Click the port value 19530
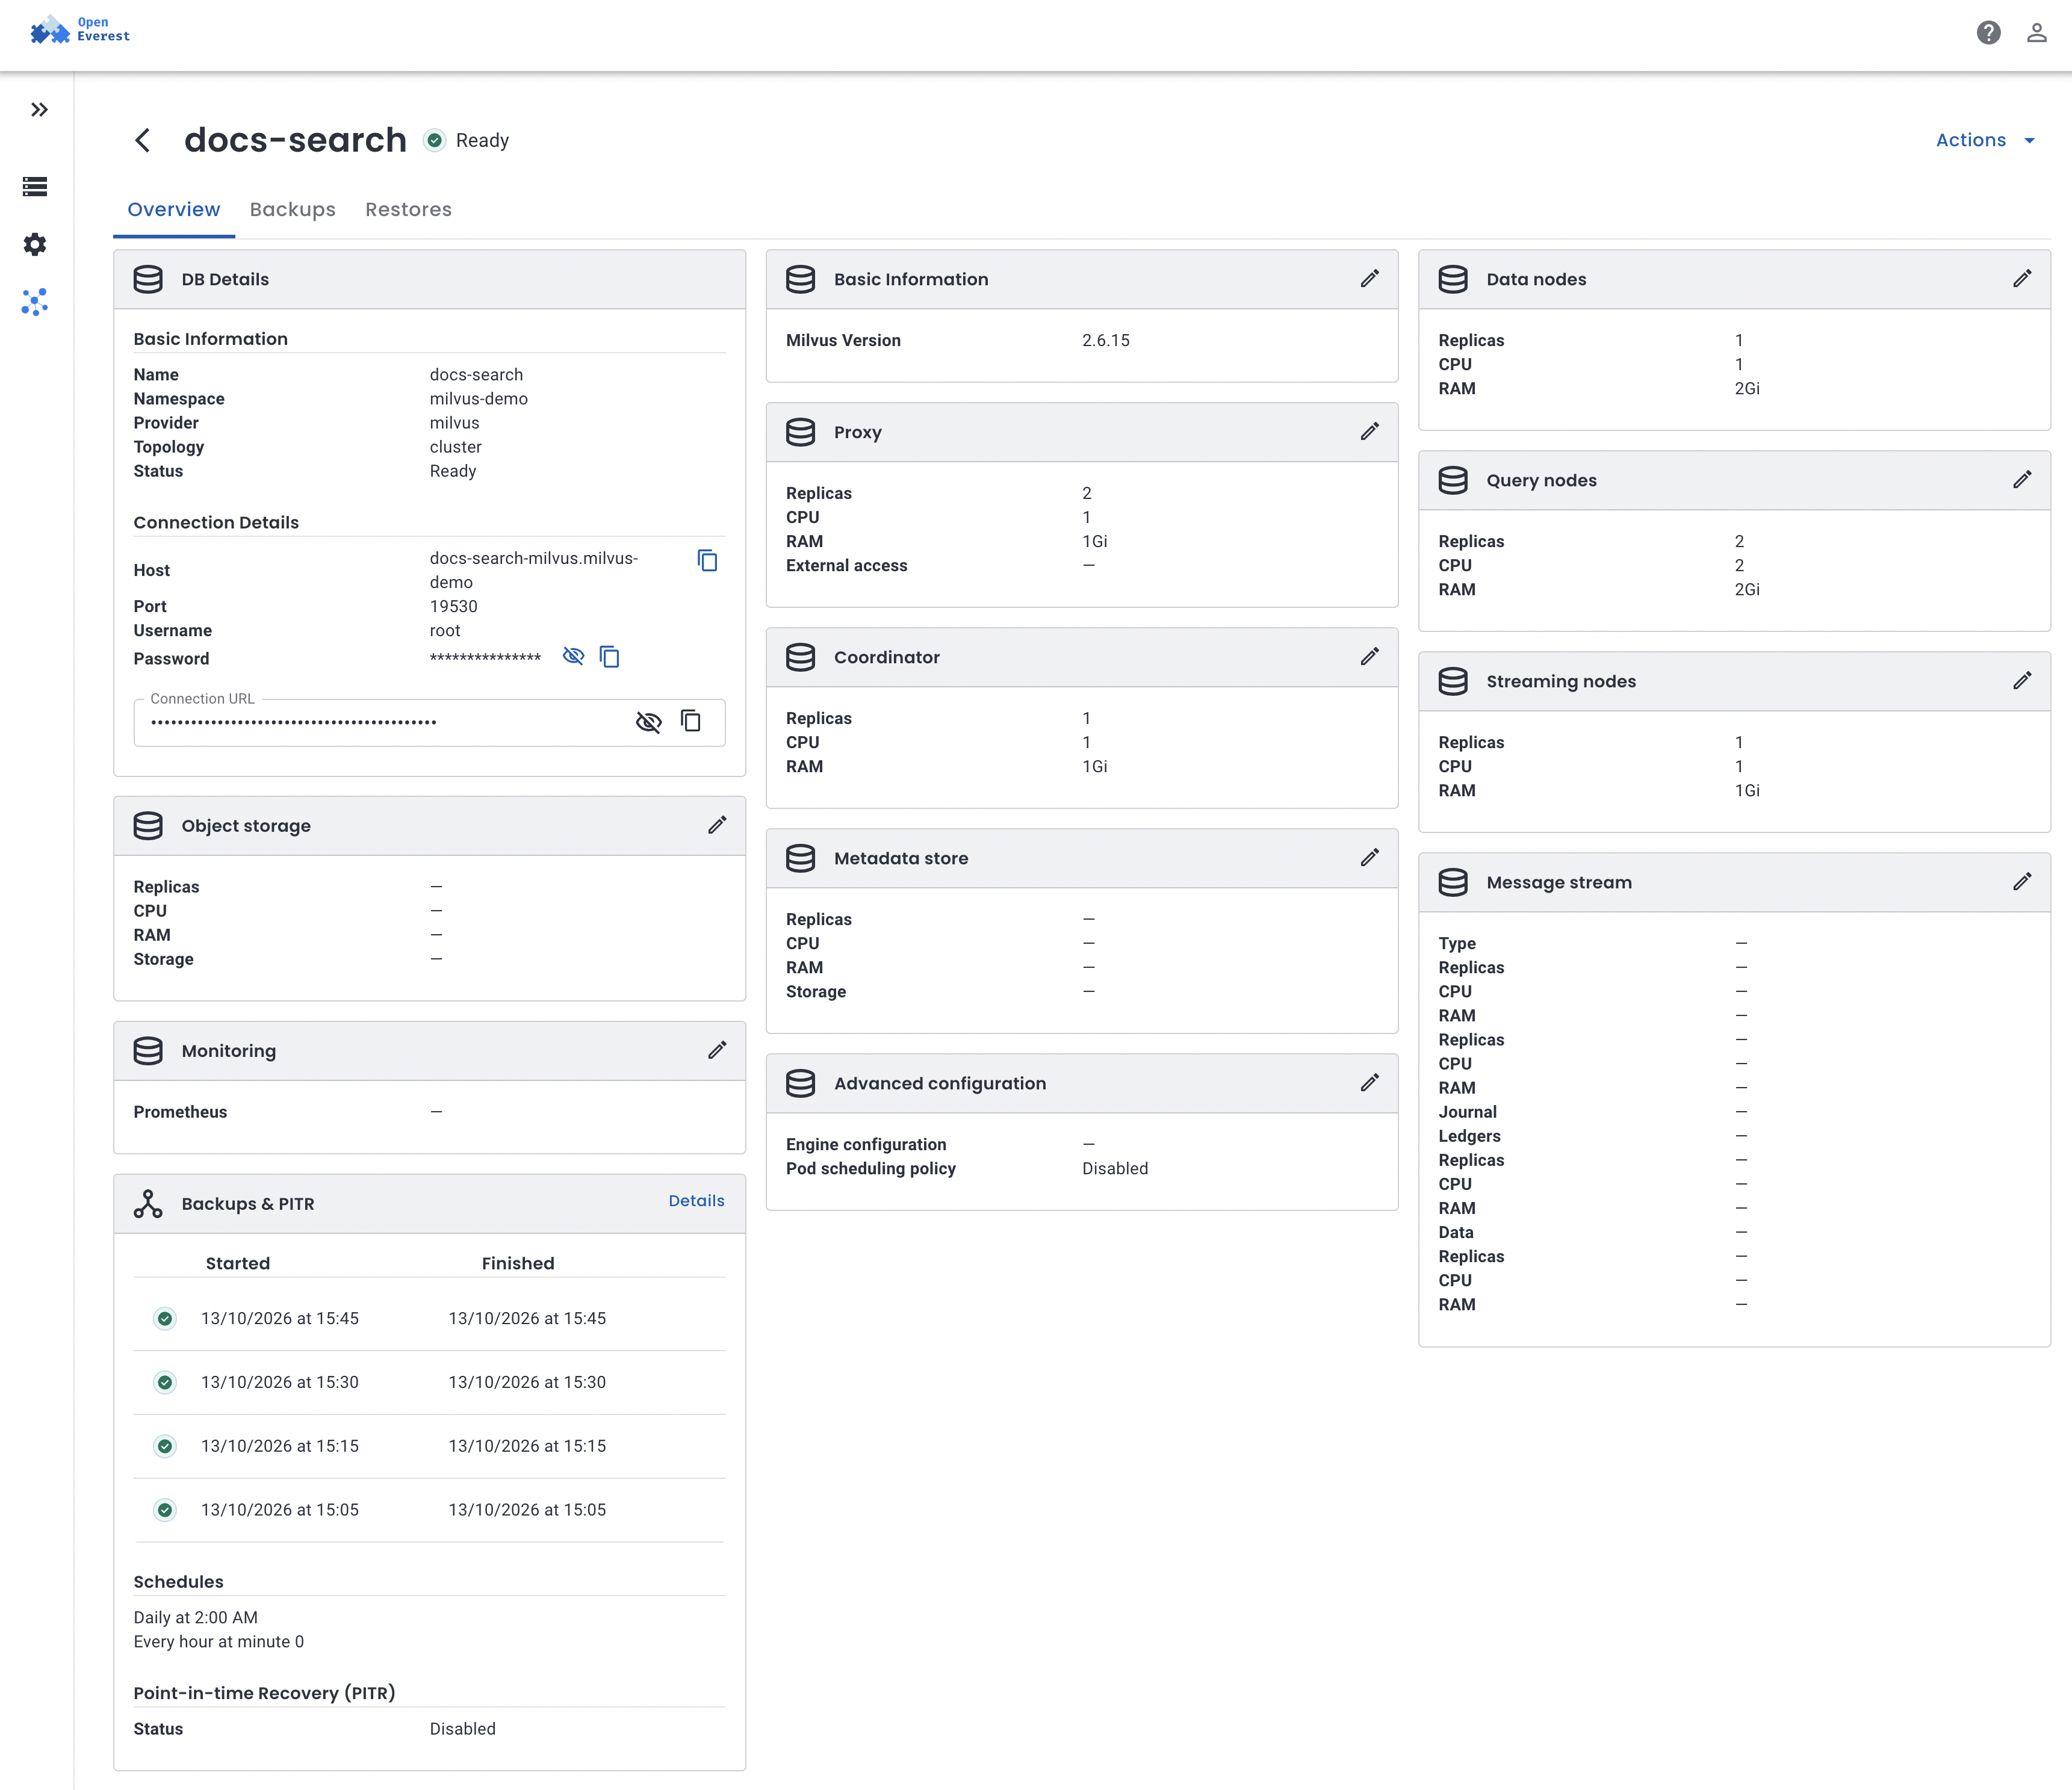Viewport: 2072px width, 1790px height. [x=454, y=607]
